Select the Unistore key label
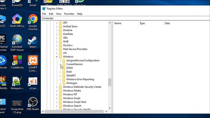 68,30
